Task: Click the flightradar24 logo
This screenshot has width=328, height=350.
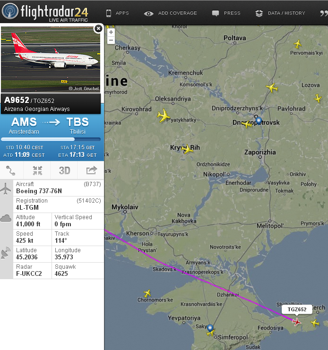Action: click(45, 12)
